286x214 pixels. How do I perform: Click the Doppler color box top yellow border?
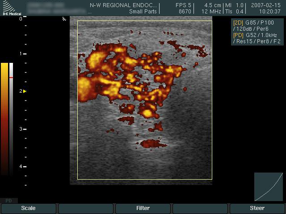tap(145, 21)
